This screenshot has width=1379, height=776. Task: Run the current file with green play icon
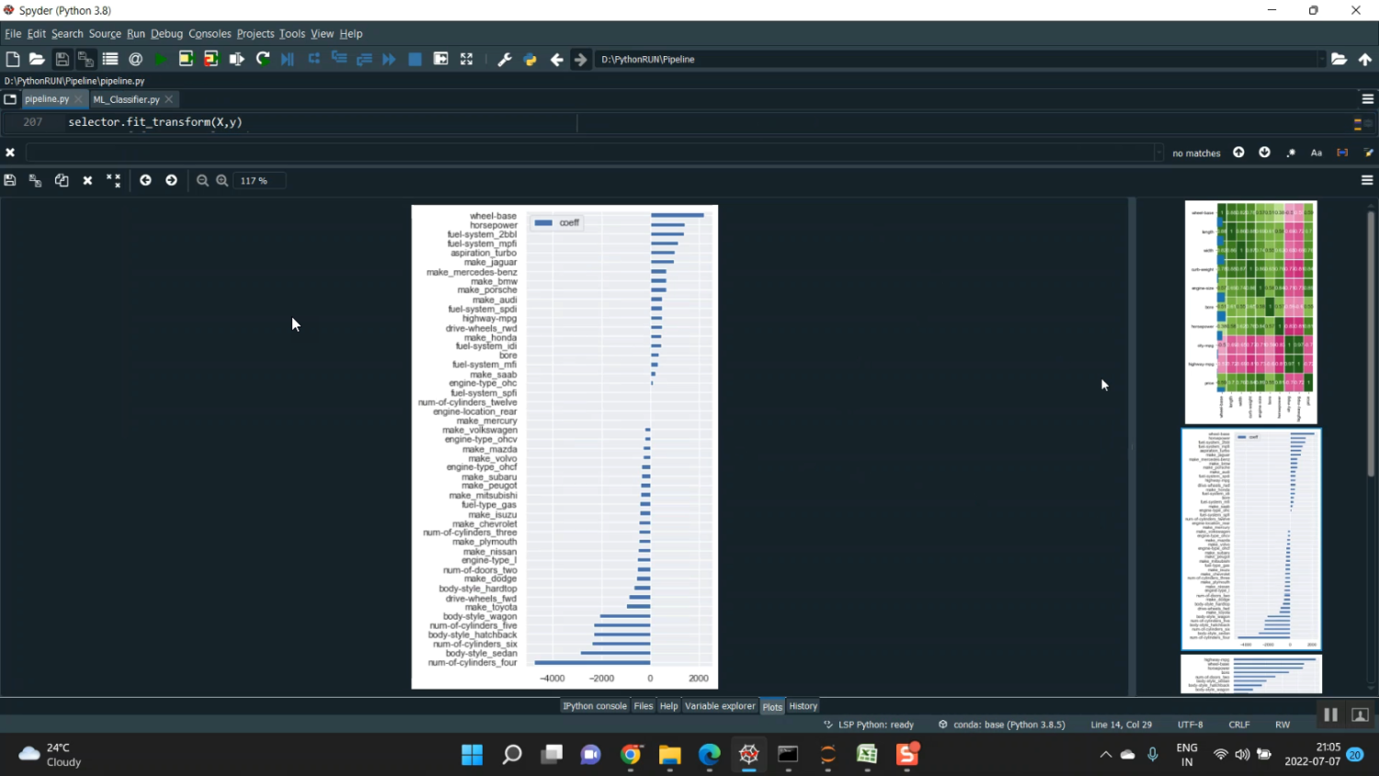161,59
